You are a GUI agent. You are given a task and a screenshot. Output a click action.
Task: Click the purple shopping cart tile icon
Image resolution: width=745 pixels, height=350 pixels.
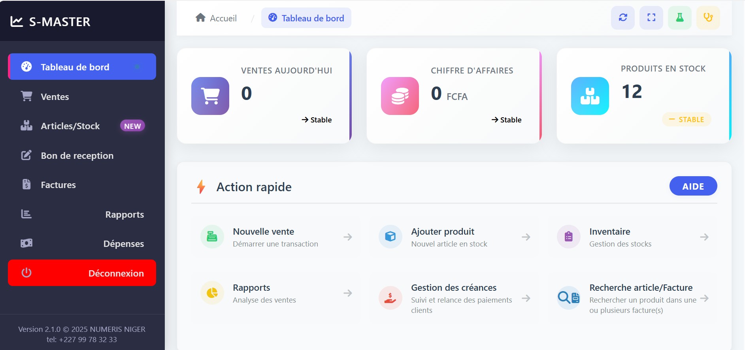(210, 96)
